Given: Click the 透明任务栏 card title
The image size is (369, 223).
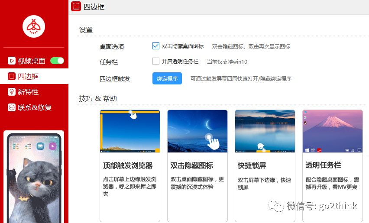Looking at the screenshot, I should pos(324,165).
